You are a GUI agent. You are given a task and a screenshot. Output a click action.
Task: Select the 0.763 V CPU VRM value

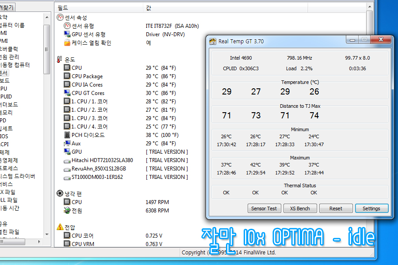[x=154, y=244]
